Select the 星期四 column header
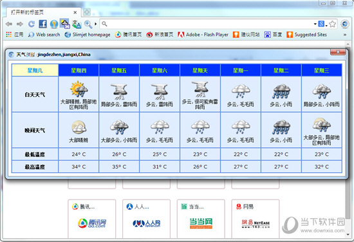 click(79, 70)
